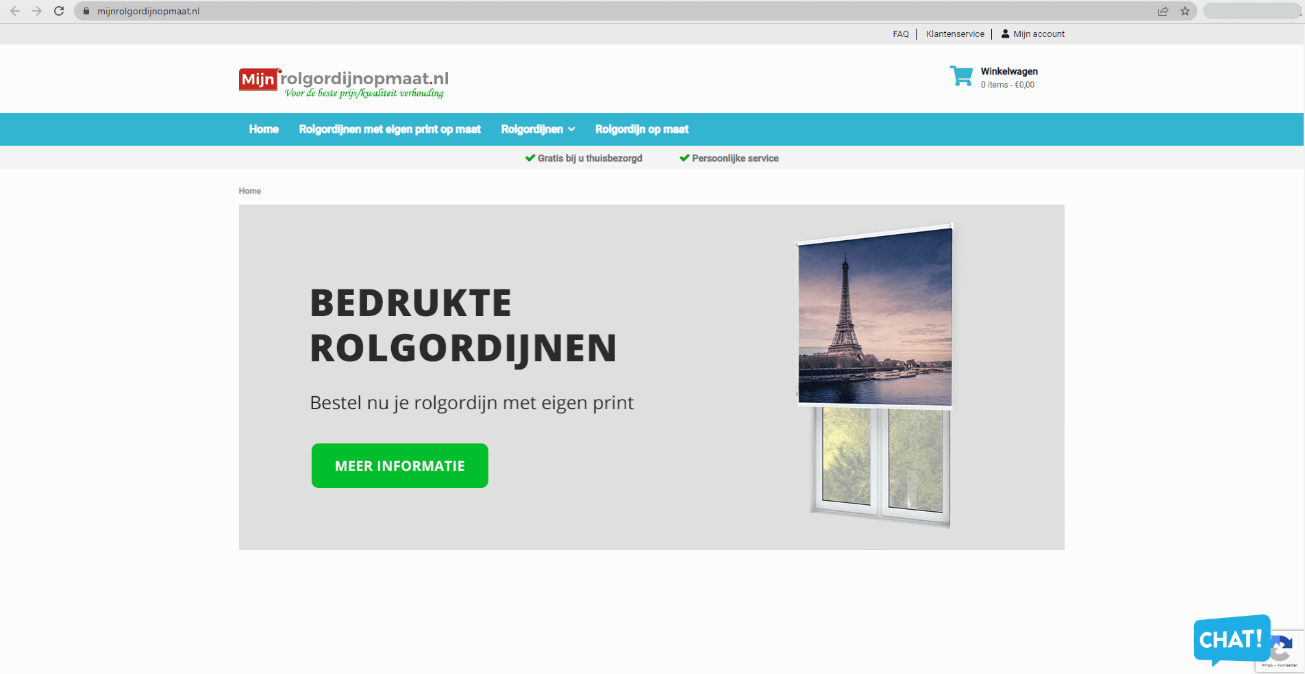Select Rolgordijn op maat in navigation
This screenshot has width=1305, height=674.
(x=641, y=129)
